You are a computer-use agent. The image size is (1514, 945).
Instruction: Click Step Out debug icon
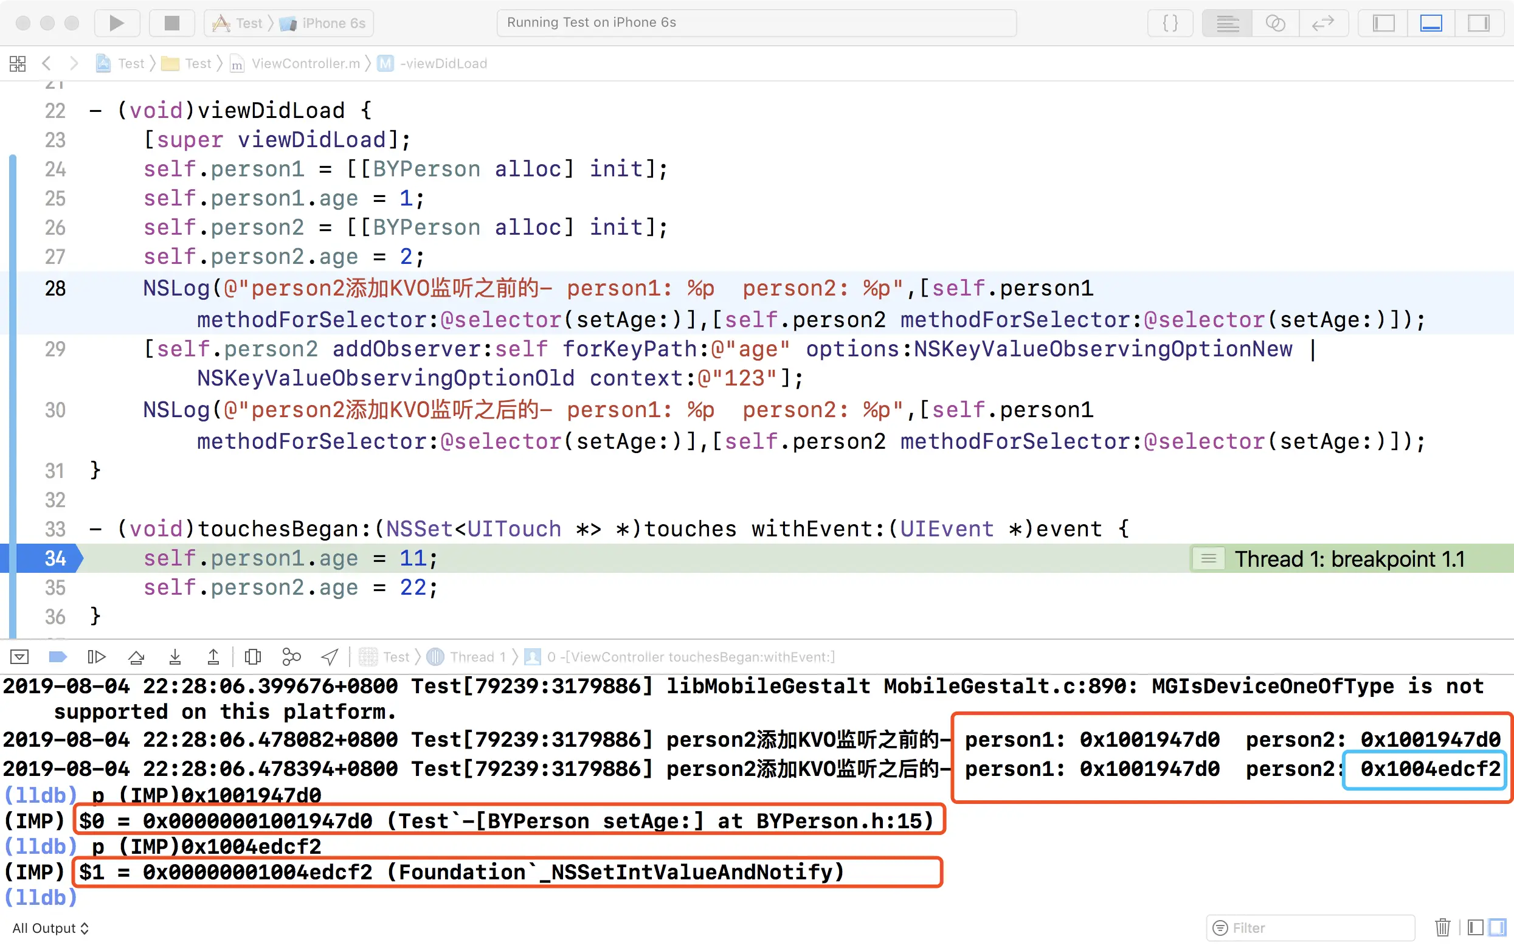pyautogui.click(x=213, y=657)
